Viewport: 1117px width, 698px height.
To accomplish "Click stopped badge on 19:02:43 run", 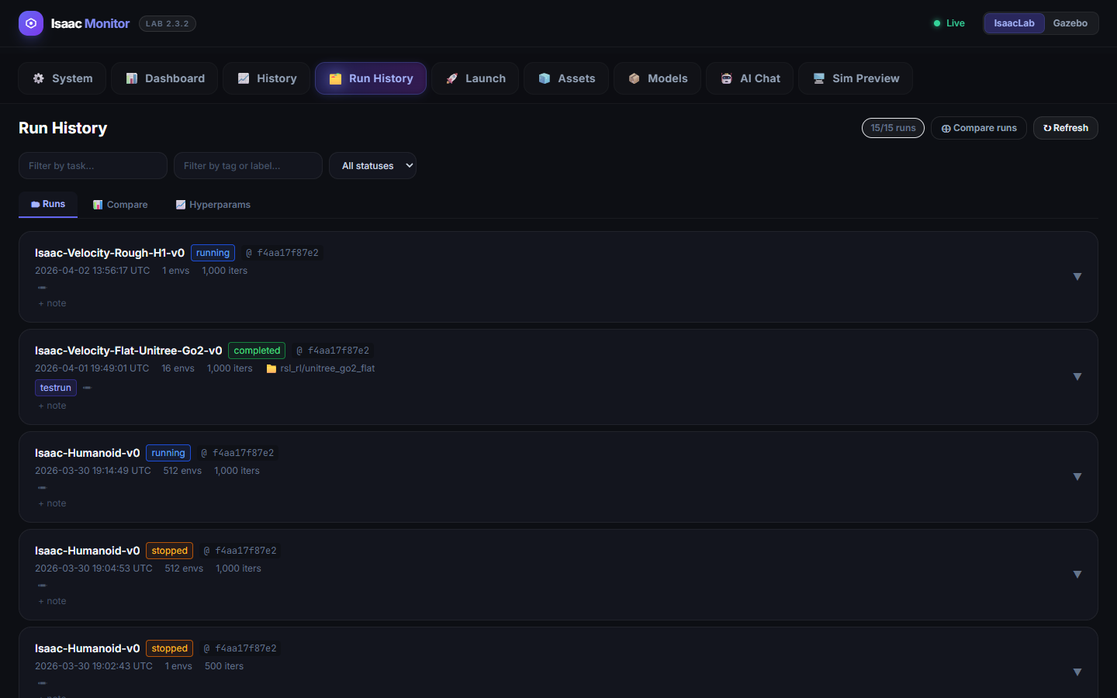I will [x=170, y=648].
